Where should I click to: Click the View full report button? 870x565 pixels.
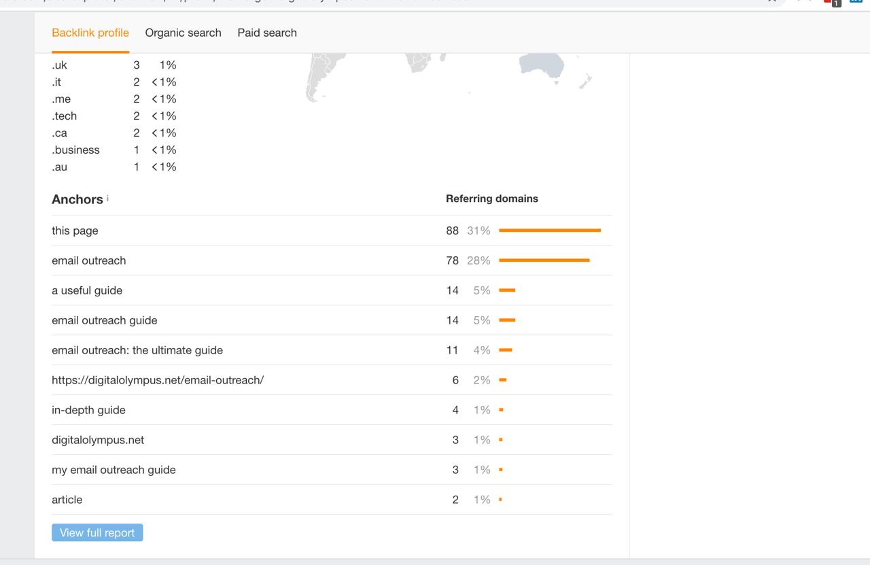[97, 532]
